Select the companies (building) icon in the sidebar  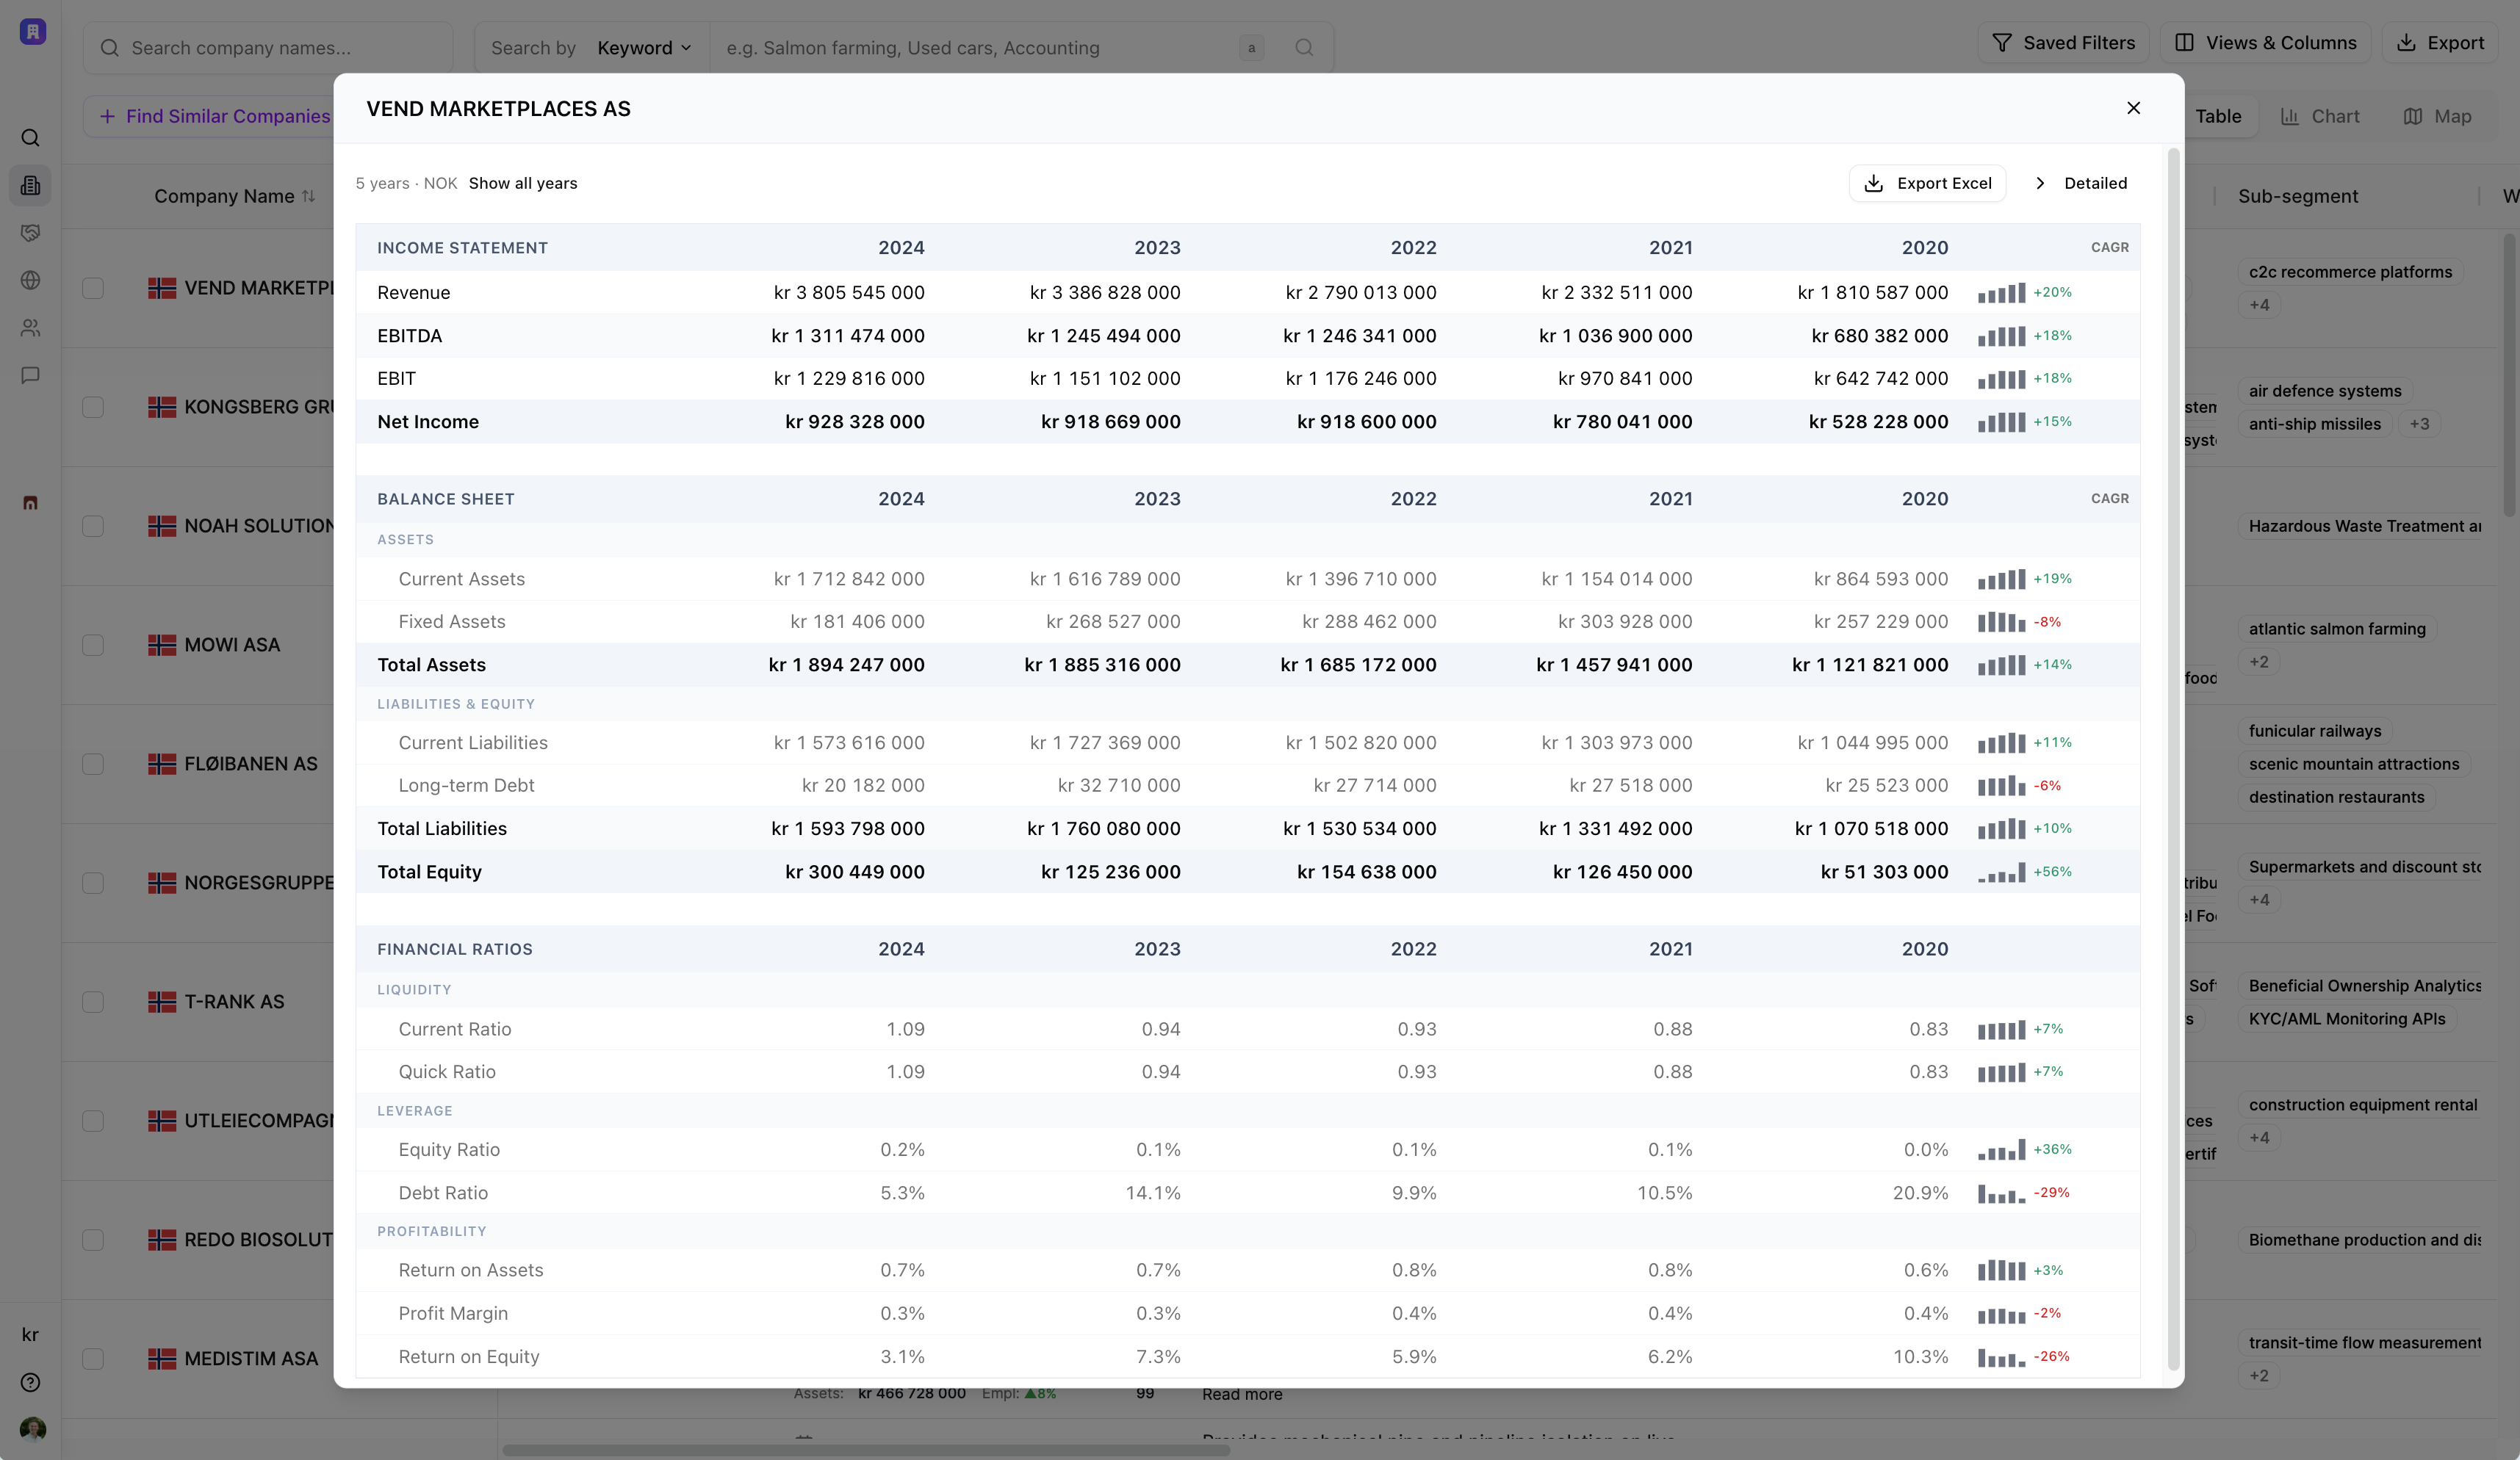[31, 185]
